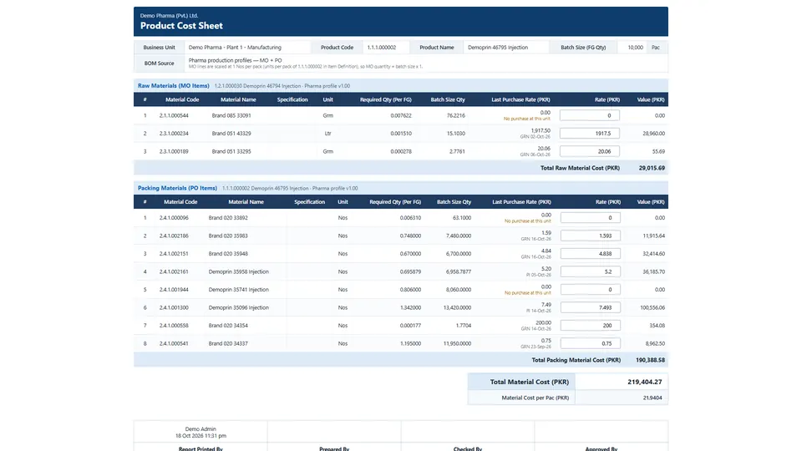Viewport: 802px width, 451px height.
Task: Click material code 2.4.1.001944
Action: coord(174,290)
